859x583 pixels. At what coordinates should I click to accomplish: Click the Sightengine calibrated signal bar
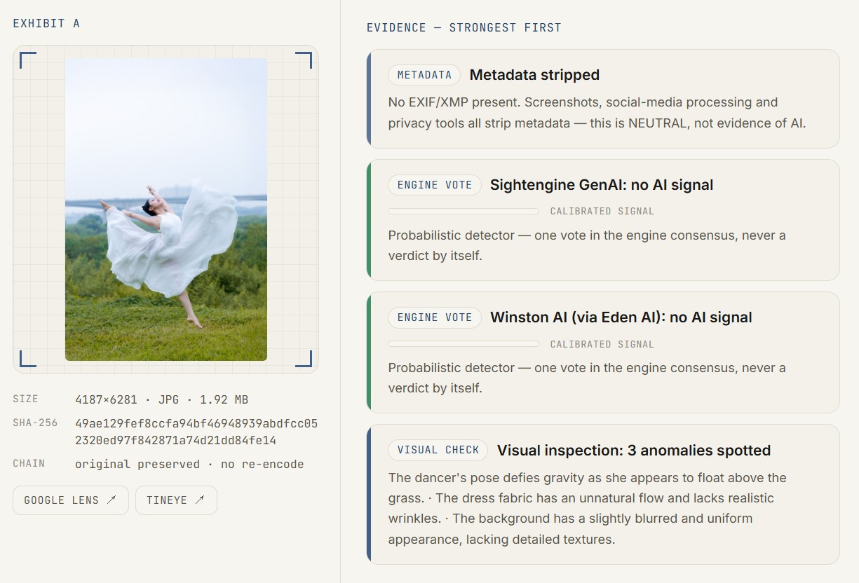tap(464, 211)
